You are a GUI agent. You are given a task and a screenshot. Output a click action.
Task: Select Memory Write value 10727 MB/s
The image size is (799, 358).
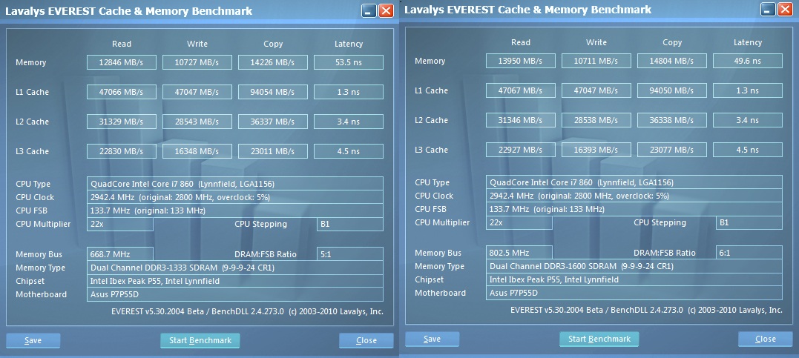(197, 63)
